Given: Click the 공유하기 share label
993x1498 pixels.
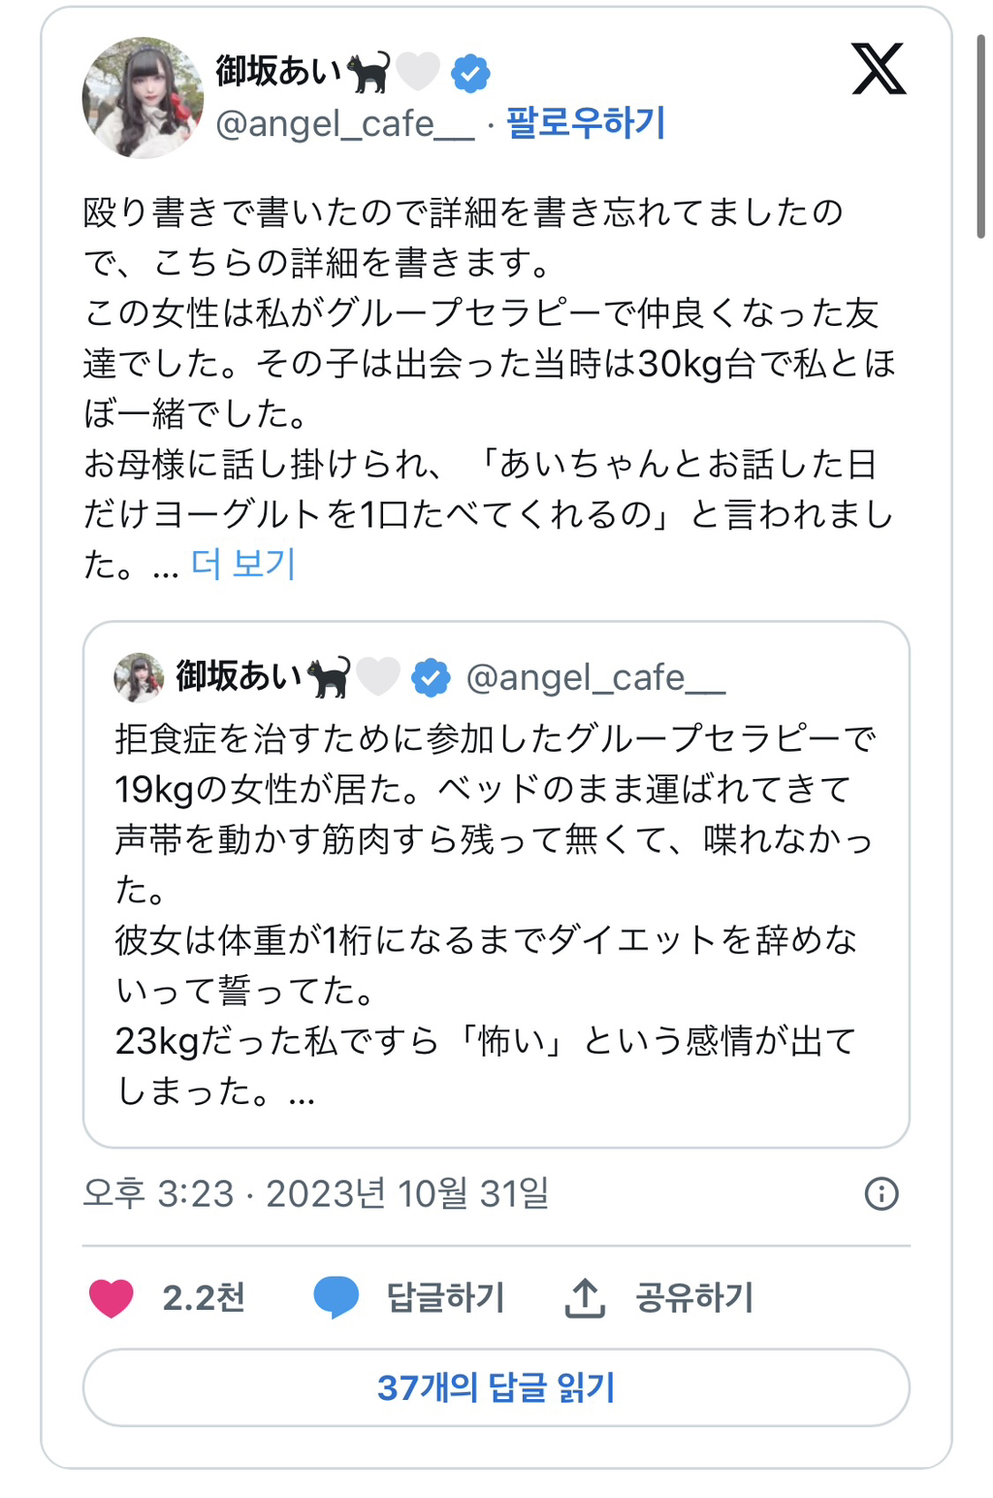Looking at the screenshot, I should coord(694,1298).
